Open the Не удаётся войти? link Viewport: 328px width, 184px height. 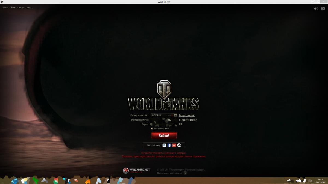pos(188,120)
